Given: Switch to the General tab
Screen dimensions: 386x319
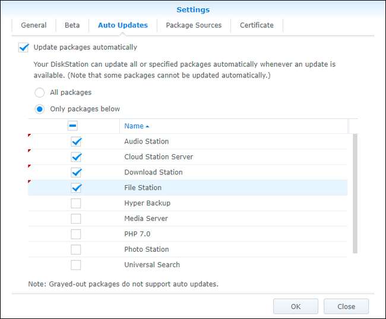Looking at the screenshot, I should (34, 26).
